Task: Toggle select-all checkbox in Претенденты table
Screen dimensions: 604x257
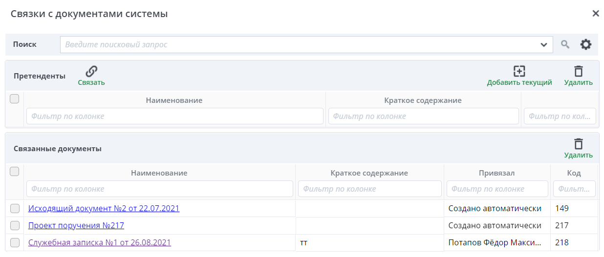Action: point(15,99)
